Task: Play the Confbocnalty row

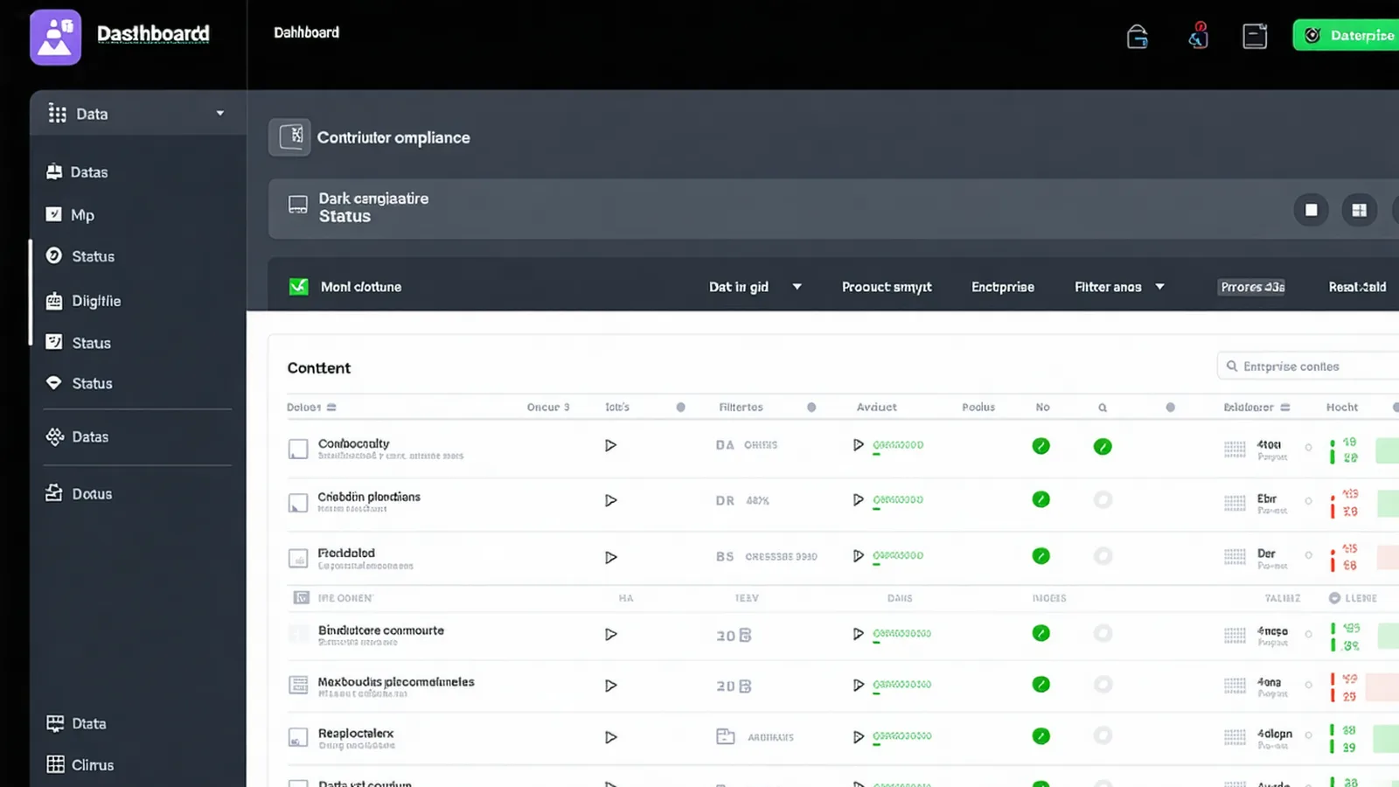Action: [x=610, y=445]
